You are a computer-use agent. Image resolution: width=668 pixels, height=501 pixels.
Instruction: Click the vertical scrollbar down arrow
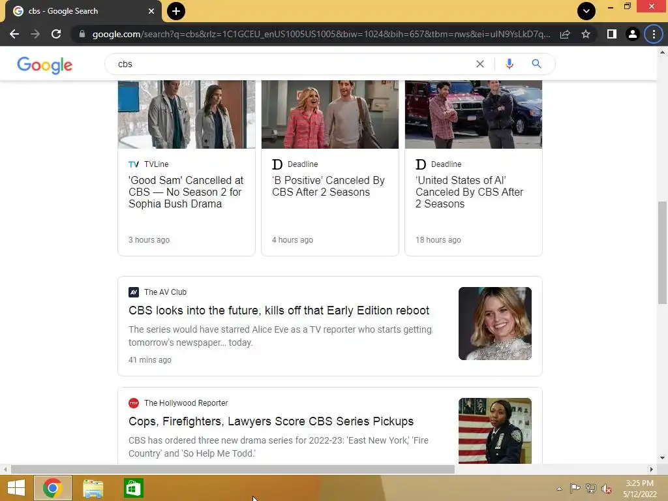(x=662, y=458)
